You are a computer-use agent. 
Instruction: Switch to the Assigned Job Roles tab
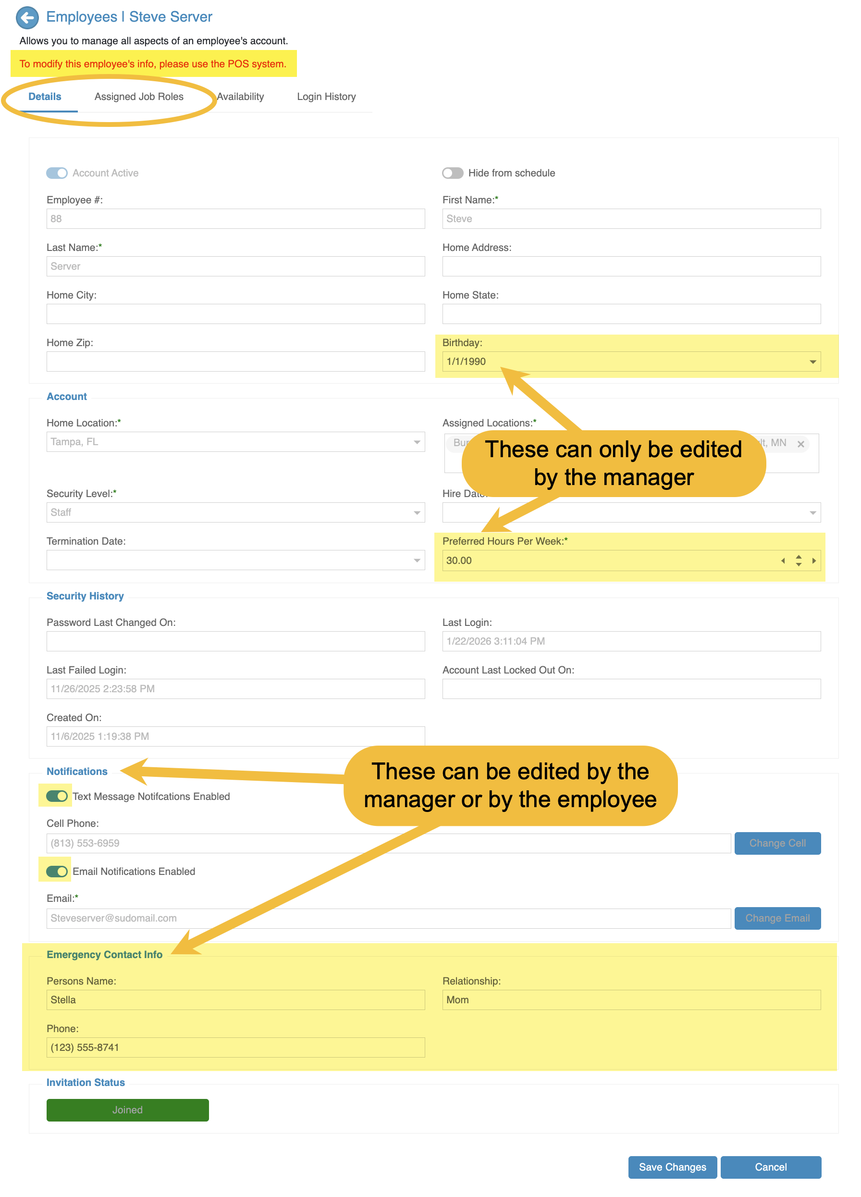coord(139,97)
